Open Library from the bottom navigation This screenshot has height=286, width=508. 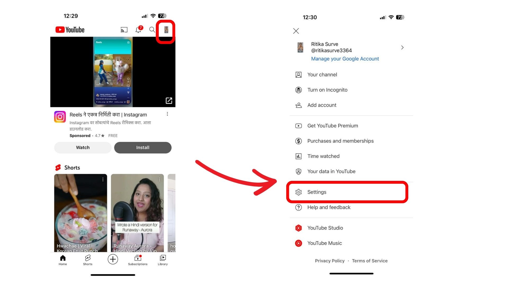pos(162,260)
